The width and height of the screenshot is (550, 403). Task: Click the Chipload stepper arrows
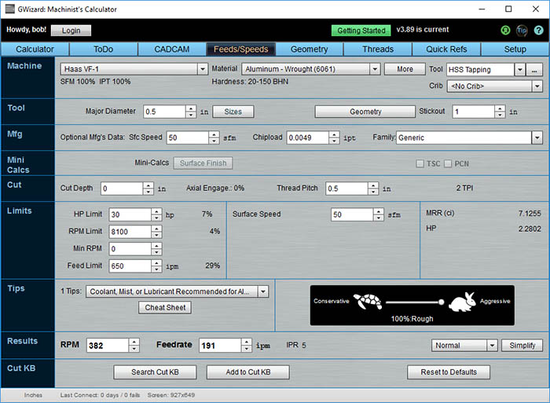(x=334, y=137)
